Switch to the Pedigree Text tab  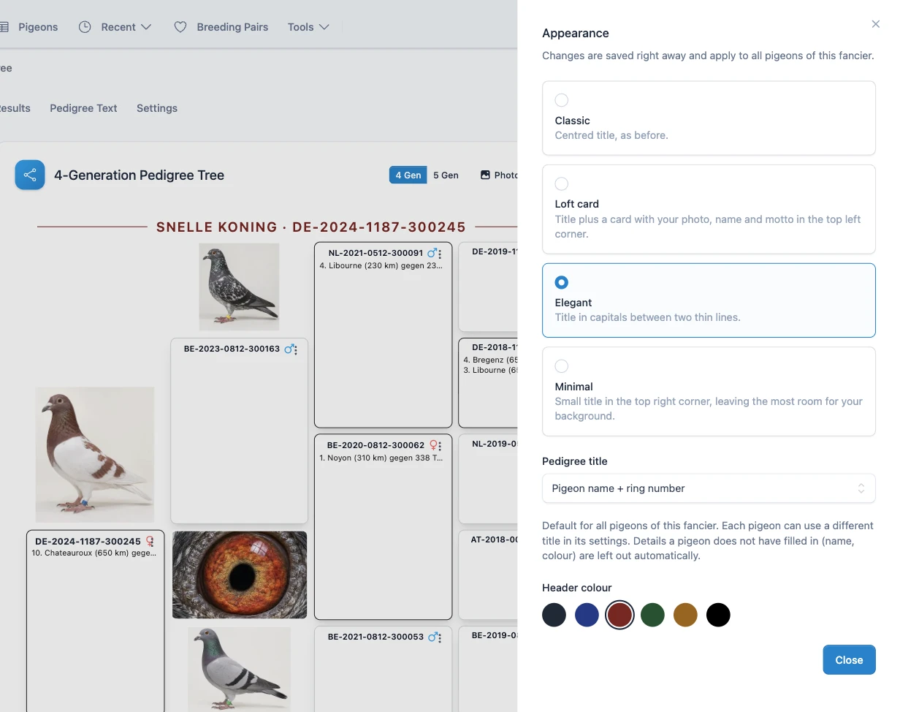pyautogui.click(x=83, y=108)
